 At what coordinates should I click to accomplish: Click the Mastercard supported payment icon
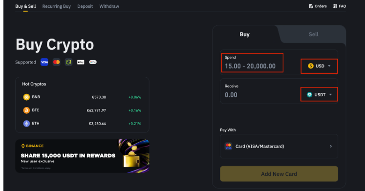pyautogui.click(x=56, y=62)
